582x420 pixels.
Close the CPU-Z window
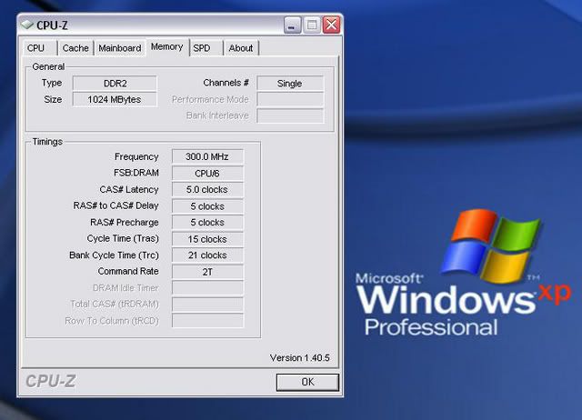click(331, 25)
